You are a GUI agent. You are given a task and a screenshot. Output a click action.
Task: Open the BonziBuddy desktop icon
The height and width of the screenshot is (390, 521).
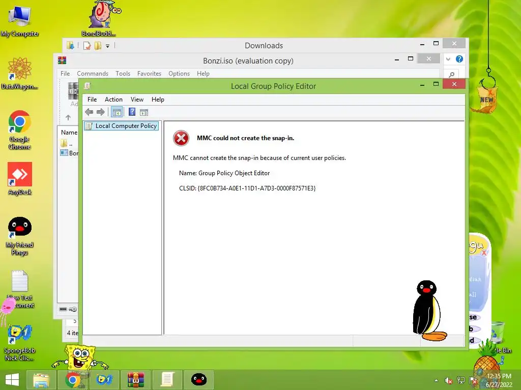coord(99,18)
